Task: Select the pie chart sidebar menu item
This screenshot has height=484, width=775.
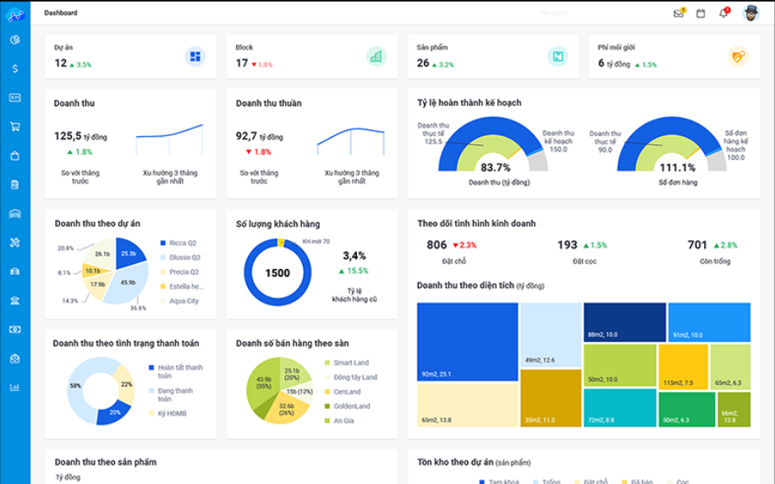Action: click(x=15, y=40)
